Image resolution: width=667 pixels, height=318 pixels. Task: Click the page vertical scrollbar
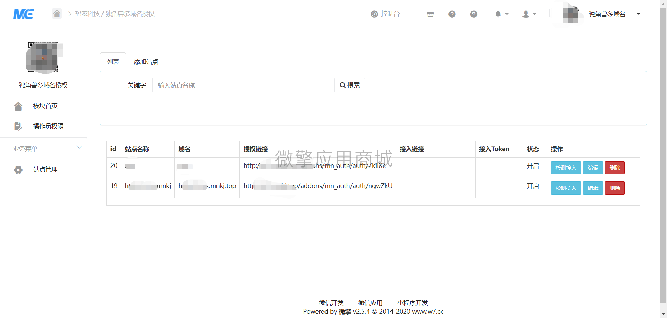(663, 155)
